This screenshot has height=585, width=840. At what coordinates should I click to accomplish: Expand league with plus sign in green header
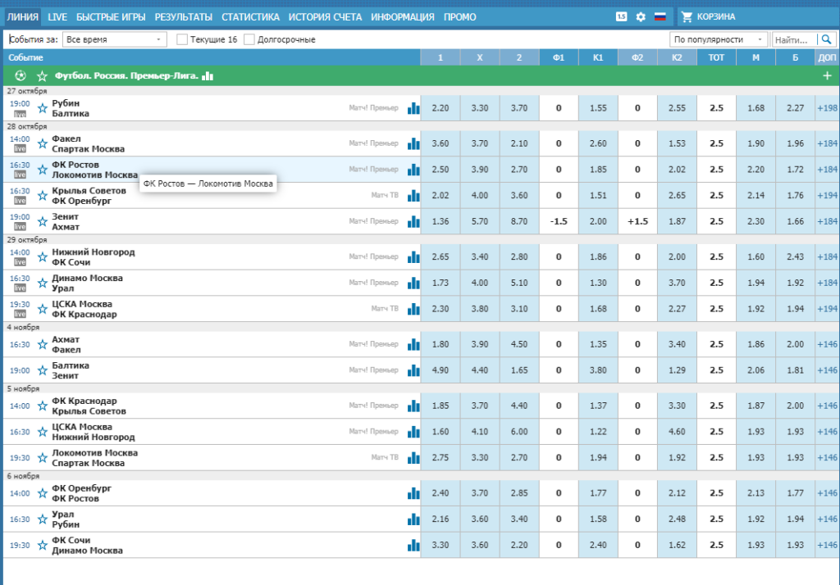(x=827, y=76)
